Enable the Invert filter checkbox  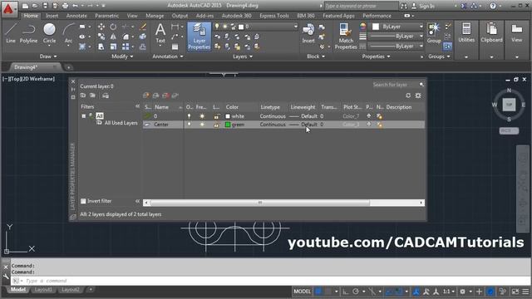tap(83, 201)
